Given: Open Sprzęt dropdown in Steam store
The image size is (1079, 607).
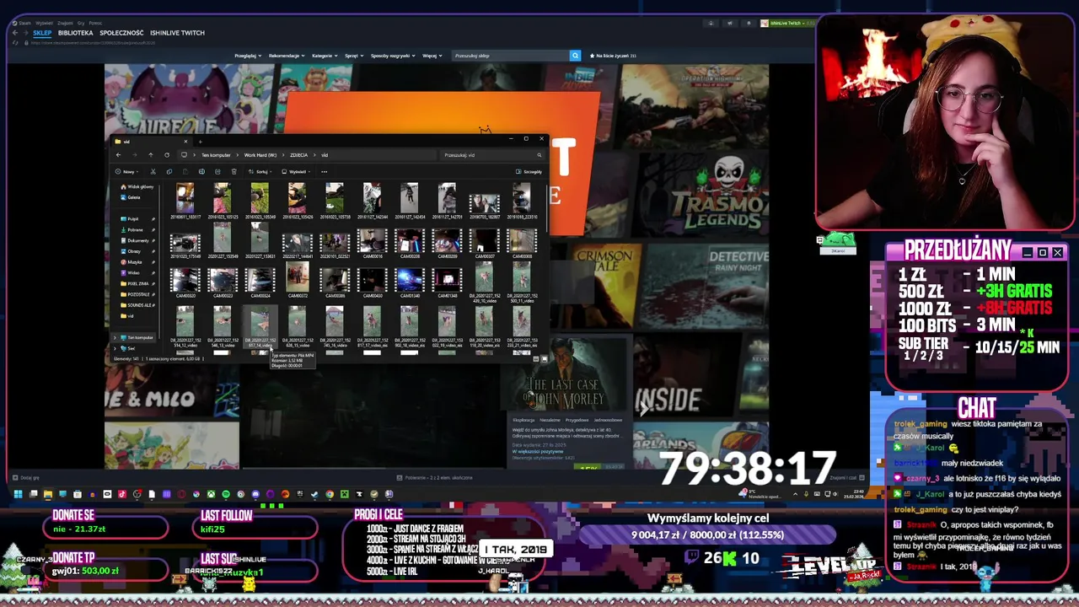Looking at the screenshot, I should tap(354, 56).
